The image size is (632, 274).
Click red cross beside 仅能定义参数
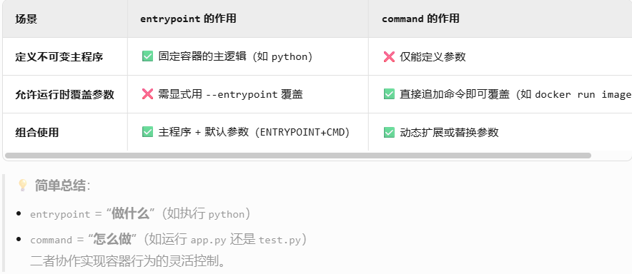[389, 56]
